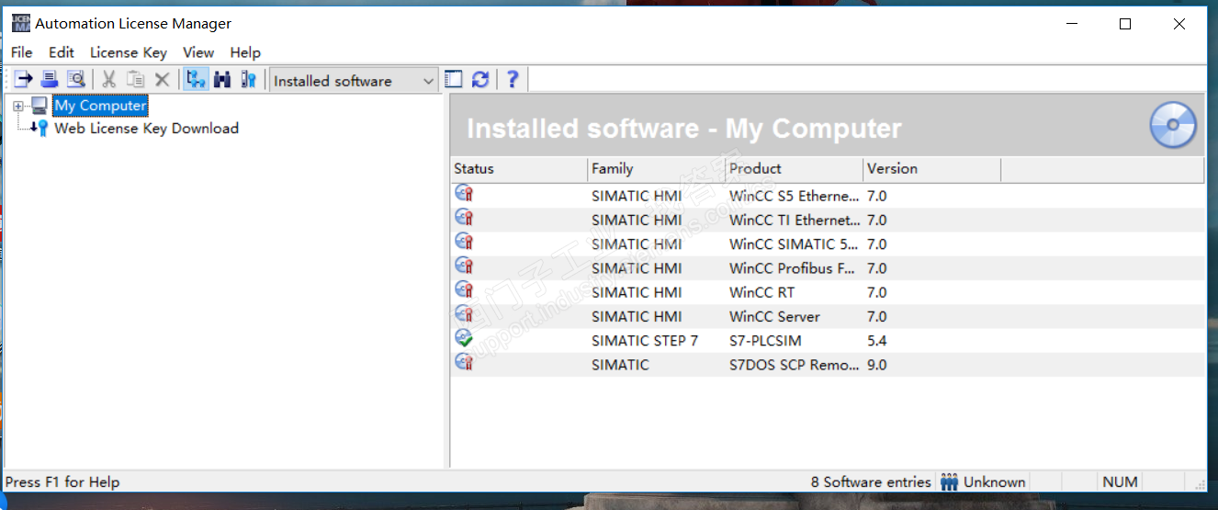Click version 5.4 of S7-PLCSIM
1218x510 pixels.
coord(876,340)
